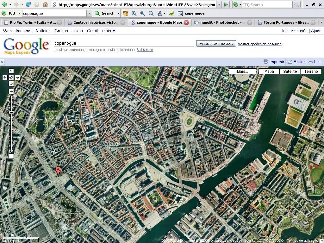Switch map view to Terreno
The height and width of the screenshot is (243, 324).
311,72
